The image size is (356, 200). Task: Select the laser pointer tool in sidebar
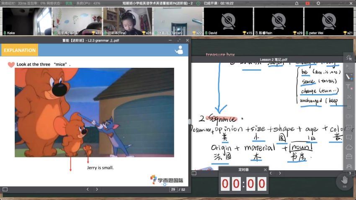(349, 58)
